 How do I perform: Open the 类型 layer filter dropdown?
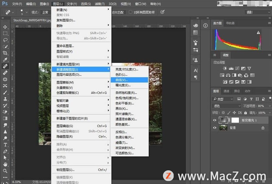click(x=223, y=99)
